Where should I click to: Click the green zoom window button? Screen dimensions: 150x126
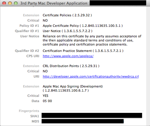point(16,3)
